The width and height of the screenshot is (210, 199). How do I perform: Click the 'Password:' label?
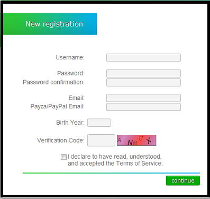pyautogui.click(x=71, y=73)
